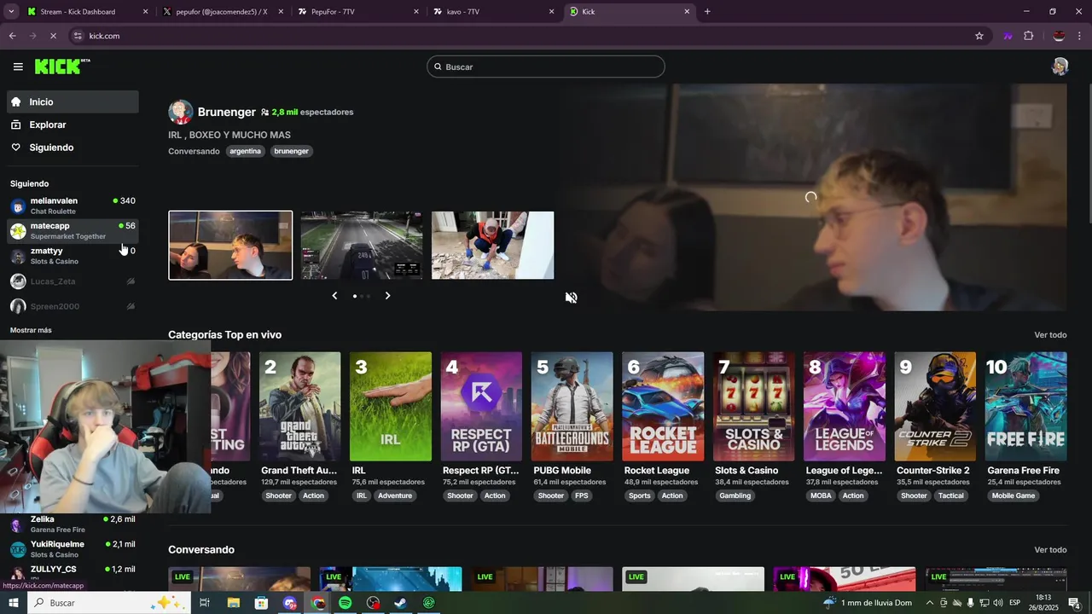1092x614 pixels.
Task: Select the third carousel thumbnail with rubble
Action: (x=492, y=246)
